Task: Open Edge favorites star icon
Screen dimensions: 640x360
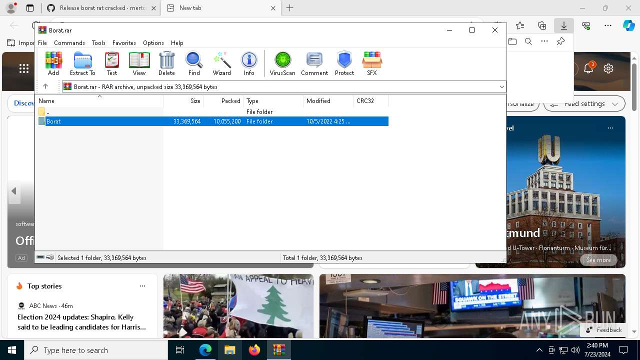Action: click(520, 25)
